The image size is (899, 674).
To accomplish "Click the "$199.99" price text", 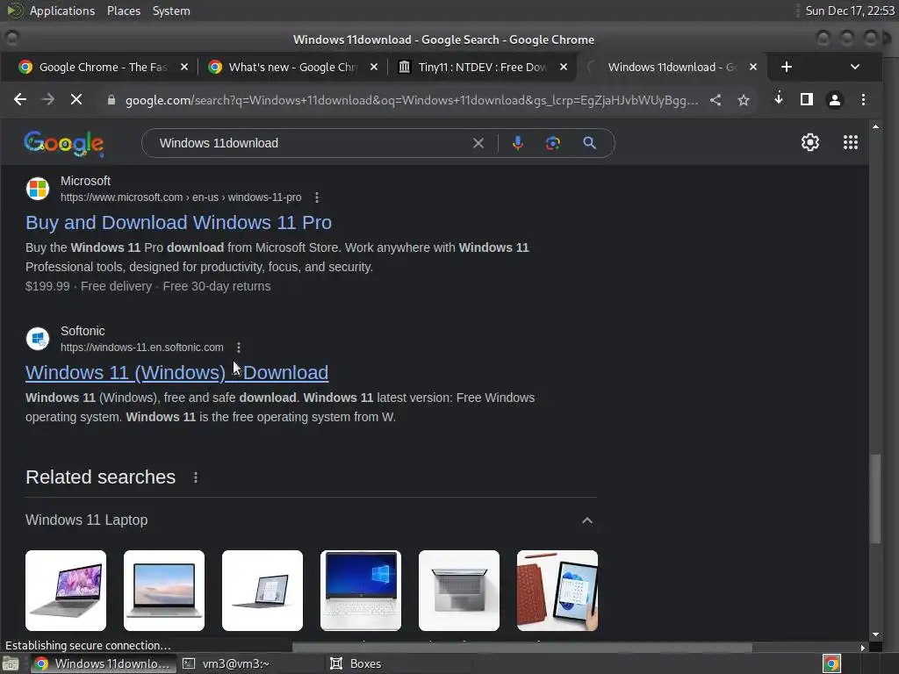I will [x=47, y=287].
